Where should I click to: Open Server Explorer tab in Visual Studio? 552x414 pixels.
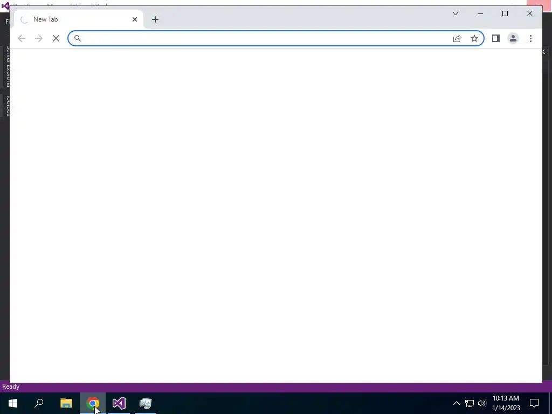click(8, 67)
